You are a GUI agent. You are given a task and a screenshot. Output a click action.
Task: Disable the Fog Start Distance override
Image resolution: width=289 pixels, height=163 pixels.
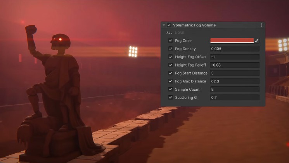tap(170, 73)
